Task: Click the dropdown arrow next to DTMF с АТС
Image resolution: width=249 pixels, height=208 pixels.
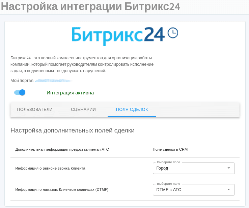Action: [x=229, y=189]
